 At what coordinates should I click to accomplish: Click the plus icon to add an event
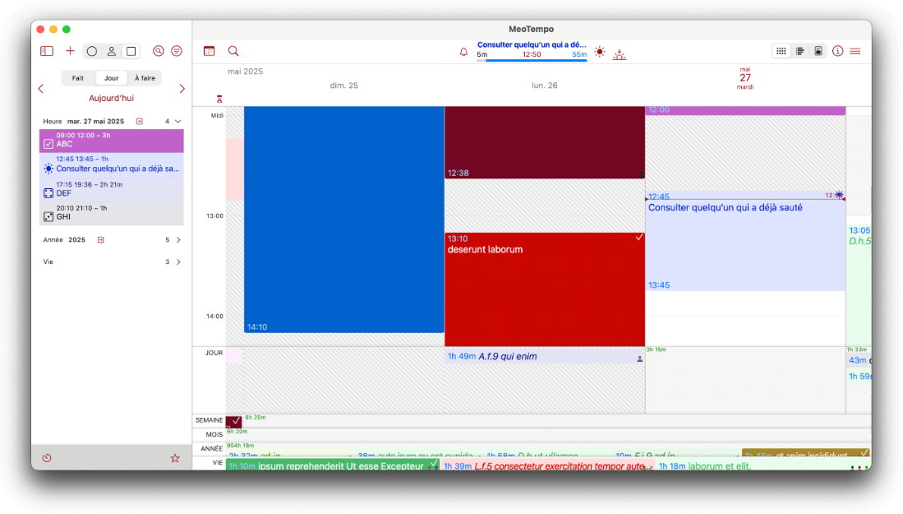pos(70,51)
